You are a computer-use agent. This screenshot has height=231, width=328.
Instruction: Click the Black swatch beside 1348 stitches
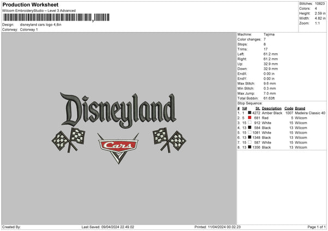click(x=250, y=137)
